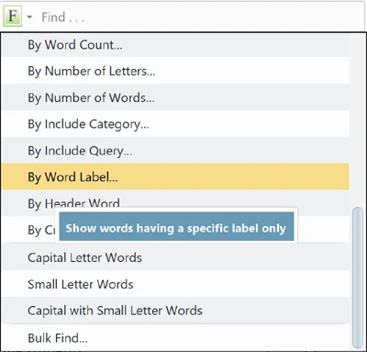Select By Number of Letters... option
The width and height of the screenshot is (367, 352).
[175, 71]
